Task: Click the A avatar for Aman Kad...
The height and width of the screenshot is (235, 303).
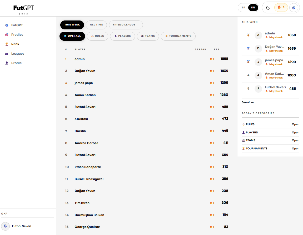Action: coord(258,75)
